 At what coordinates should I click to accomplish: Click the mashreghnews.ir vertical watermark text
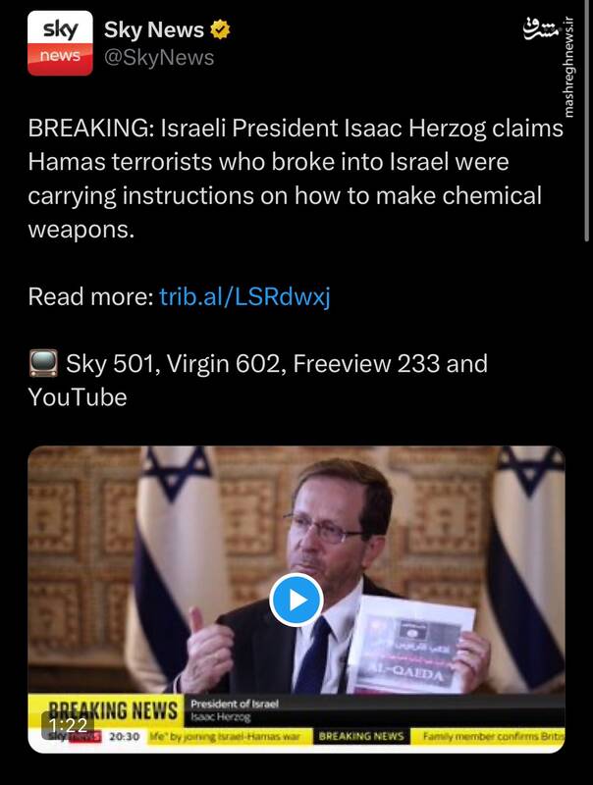(567, 67)
